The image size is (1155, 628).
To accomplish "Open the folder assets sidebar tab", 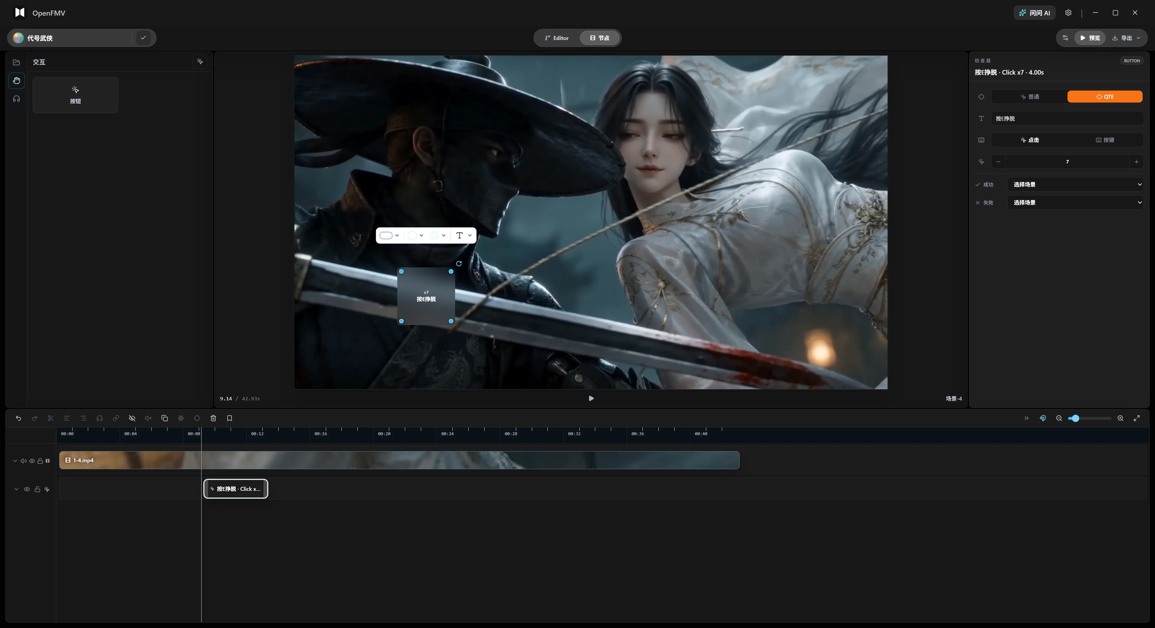I will (17, 62).
